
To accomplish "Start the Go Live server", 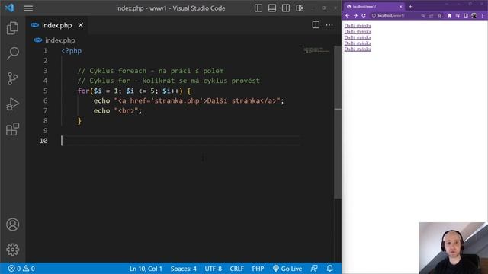I will [x=287, y=269].
